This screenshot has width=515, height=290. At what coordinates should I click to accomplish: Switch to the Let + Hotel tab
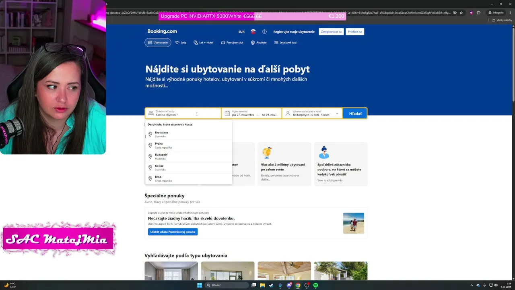click(204, 42)
